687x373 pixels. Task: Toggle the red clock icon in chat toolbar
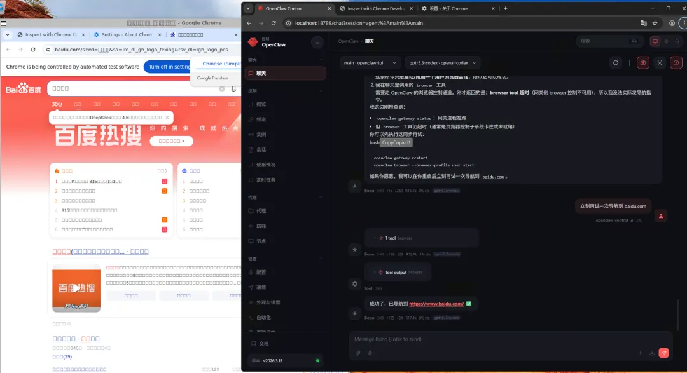[x=676, y=63]
